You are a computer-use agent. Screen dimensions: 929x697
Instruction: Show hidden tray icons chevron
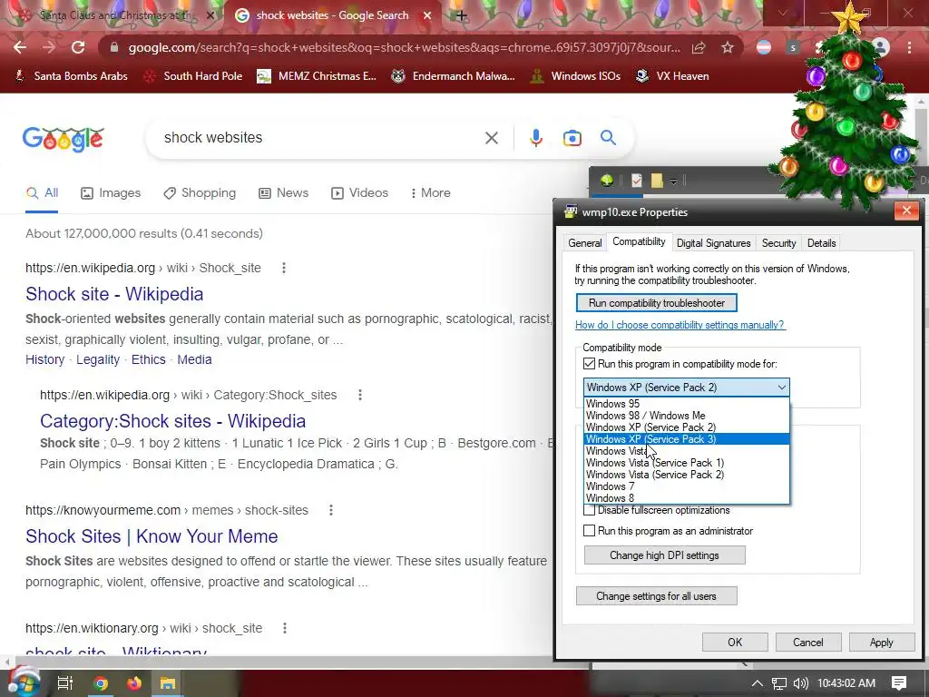click(758, 683)
